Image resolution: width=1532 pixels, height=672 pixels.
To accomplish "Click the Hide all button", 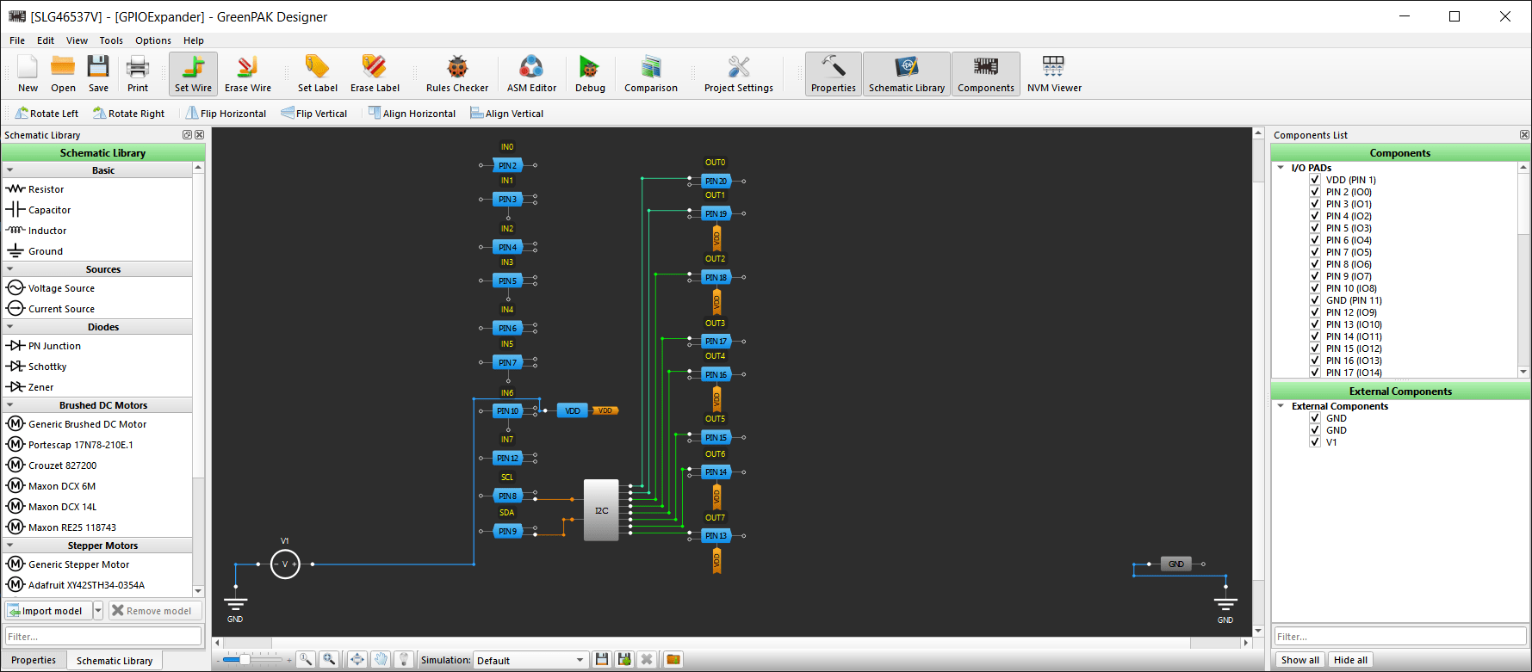I will 1350,660.
